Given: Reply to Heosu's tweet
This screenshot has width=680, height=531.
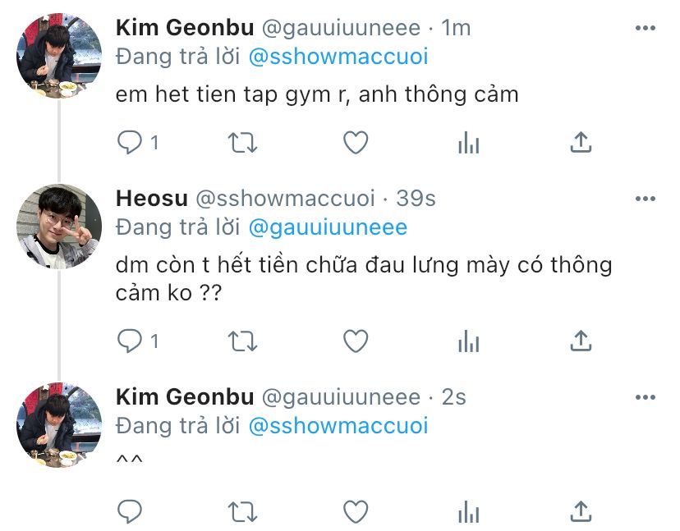Looking at the screenshot, I should [x=130, y=341].
